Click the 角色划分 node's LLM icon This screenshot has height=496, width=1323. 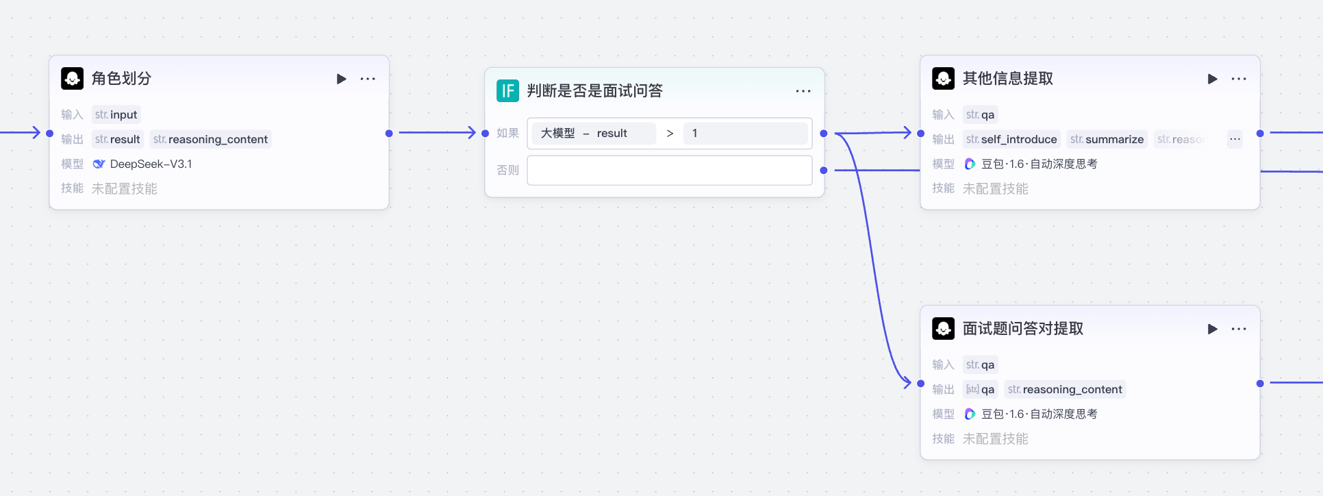coord(72,79)
